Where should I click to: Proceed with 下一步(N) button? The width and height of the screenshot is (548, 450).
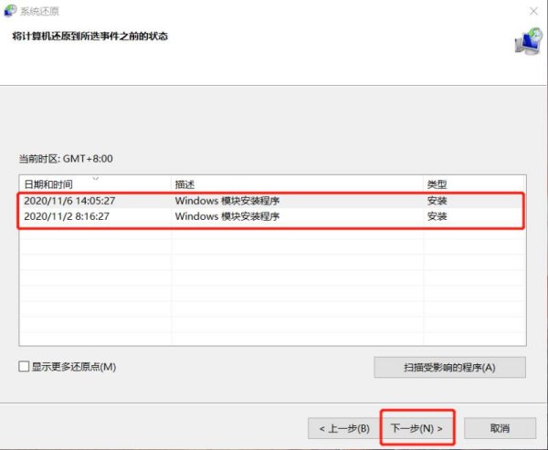416,427
